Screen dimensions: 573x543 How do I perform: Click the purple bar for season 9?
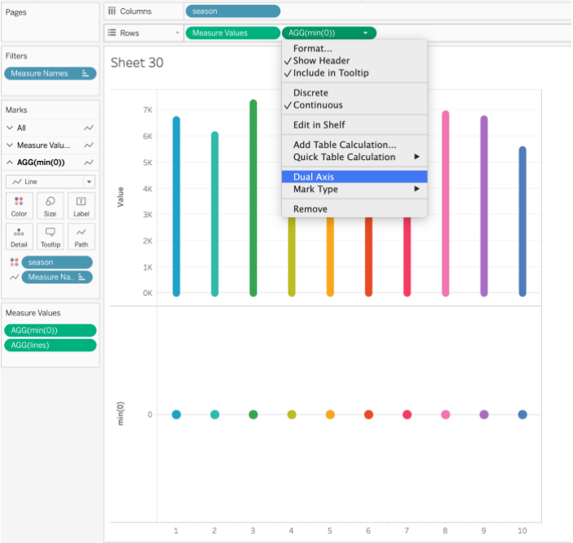click(x=484, y=206)
